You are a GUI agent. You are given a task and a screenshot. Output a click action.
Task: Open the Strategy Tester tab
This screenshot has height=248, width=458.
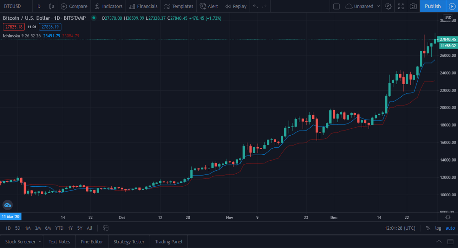(129, 242)
